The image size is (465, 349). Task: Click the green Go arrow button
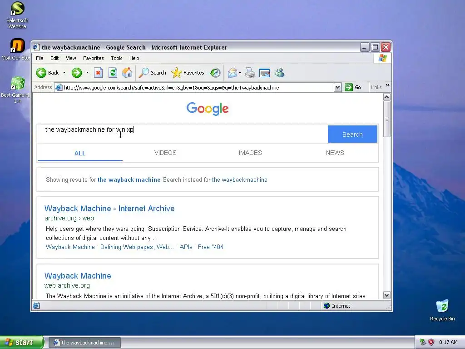(x=349, y=87)
